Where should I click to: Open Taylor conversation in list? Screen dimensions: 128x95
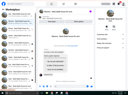(17, 58)
